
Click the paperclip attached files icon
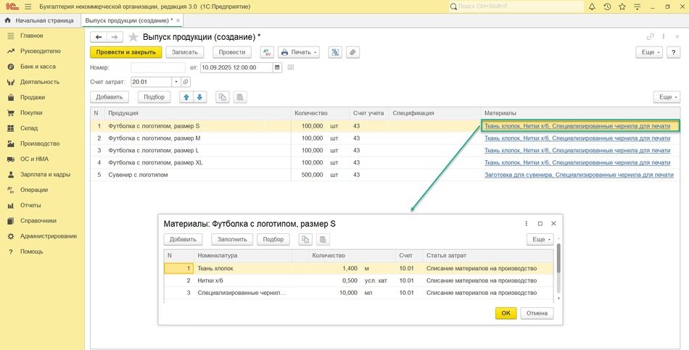pos(352,52)
